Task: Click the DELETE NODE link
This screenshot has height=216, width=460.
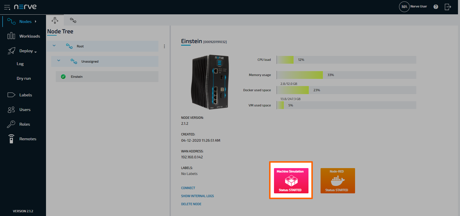Action: 191,204
